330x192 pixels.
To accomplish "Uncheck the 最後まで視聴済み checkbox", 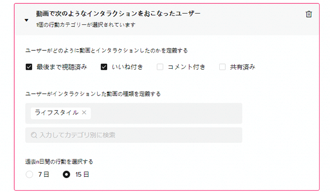I will 29,67.
